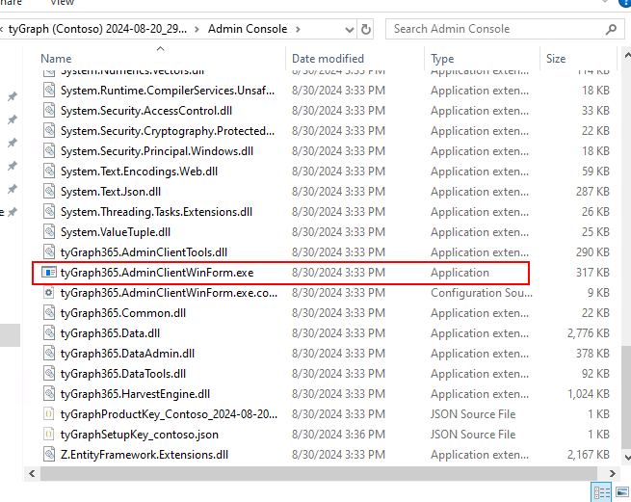631x502 pixels.
Task: Click the 1,024 KB size value
Action: 589,394
